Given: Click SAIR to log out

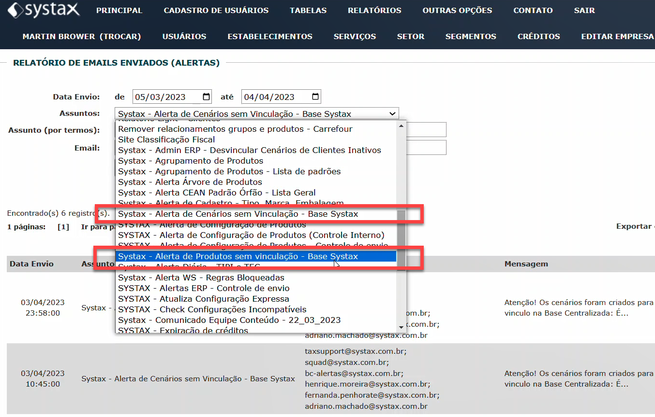Looking at the screenshot, I should pos(584,10).
